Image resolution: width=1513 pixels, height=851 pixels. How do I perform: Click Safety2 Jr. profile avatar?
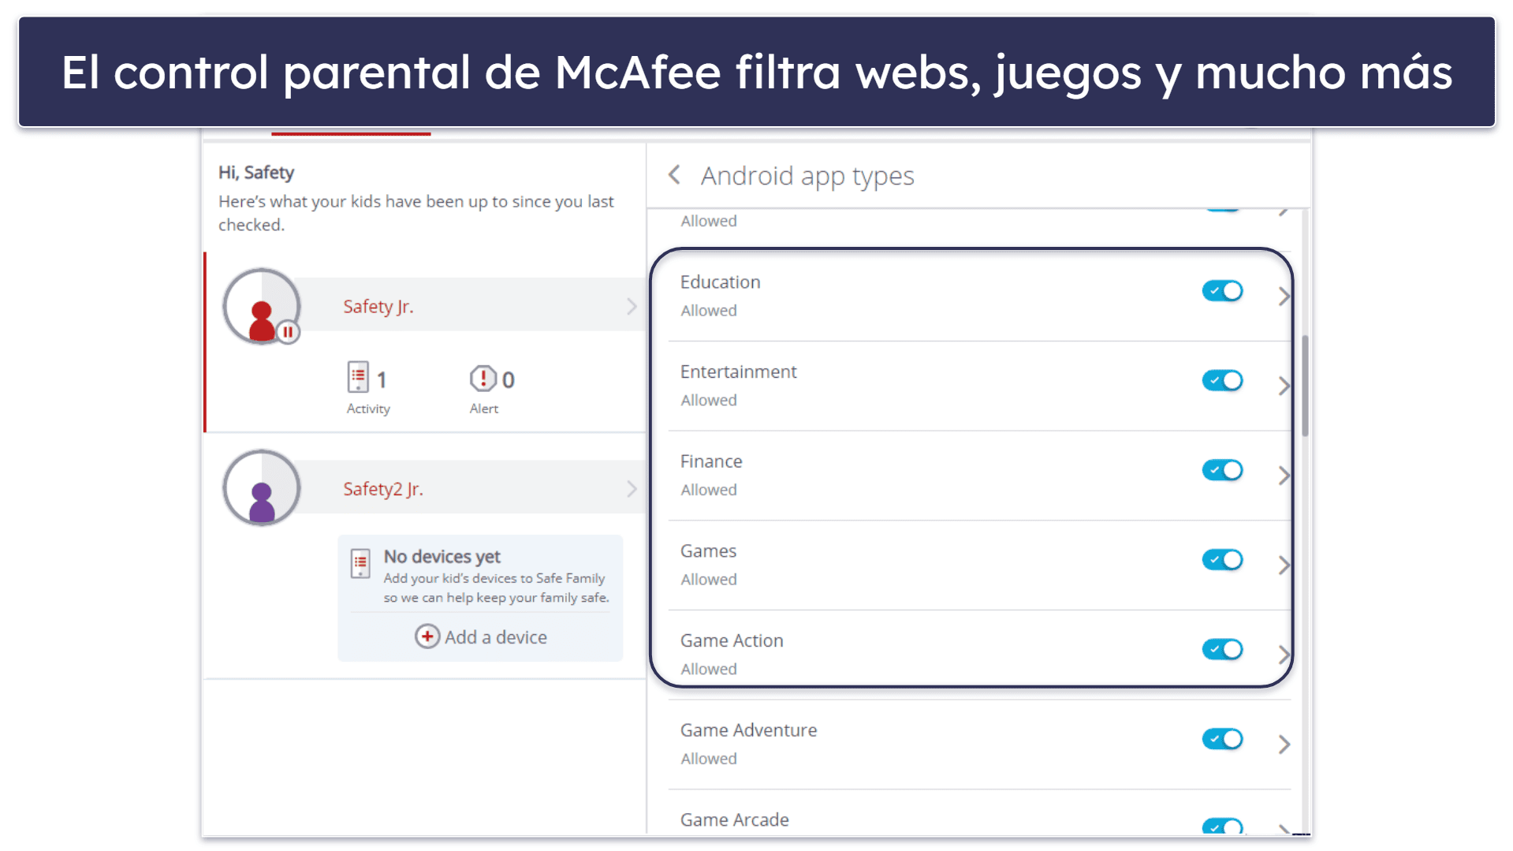pyautogui.click(x=262, y=488)
